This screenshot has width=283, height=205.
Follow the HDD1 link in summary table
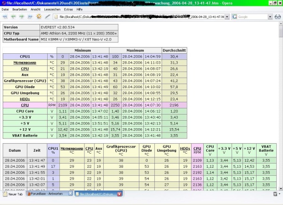click(25, 99)
